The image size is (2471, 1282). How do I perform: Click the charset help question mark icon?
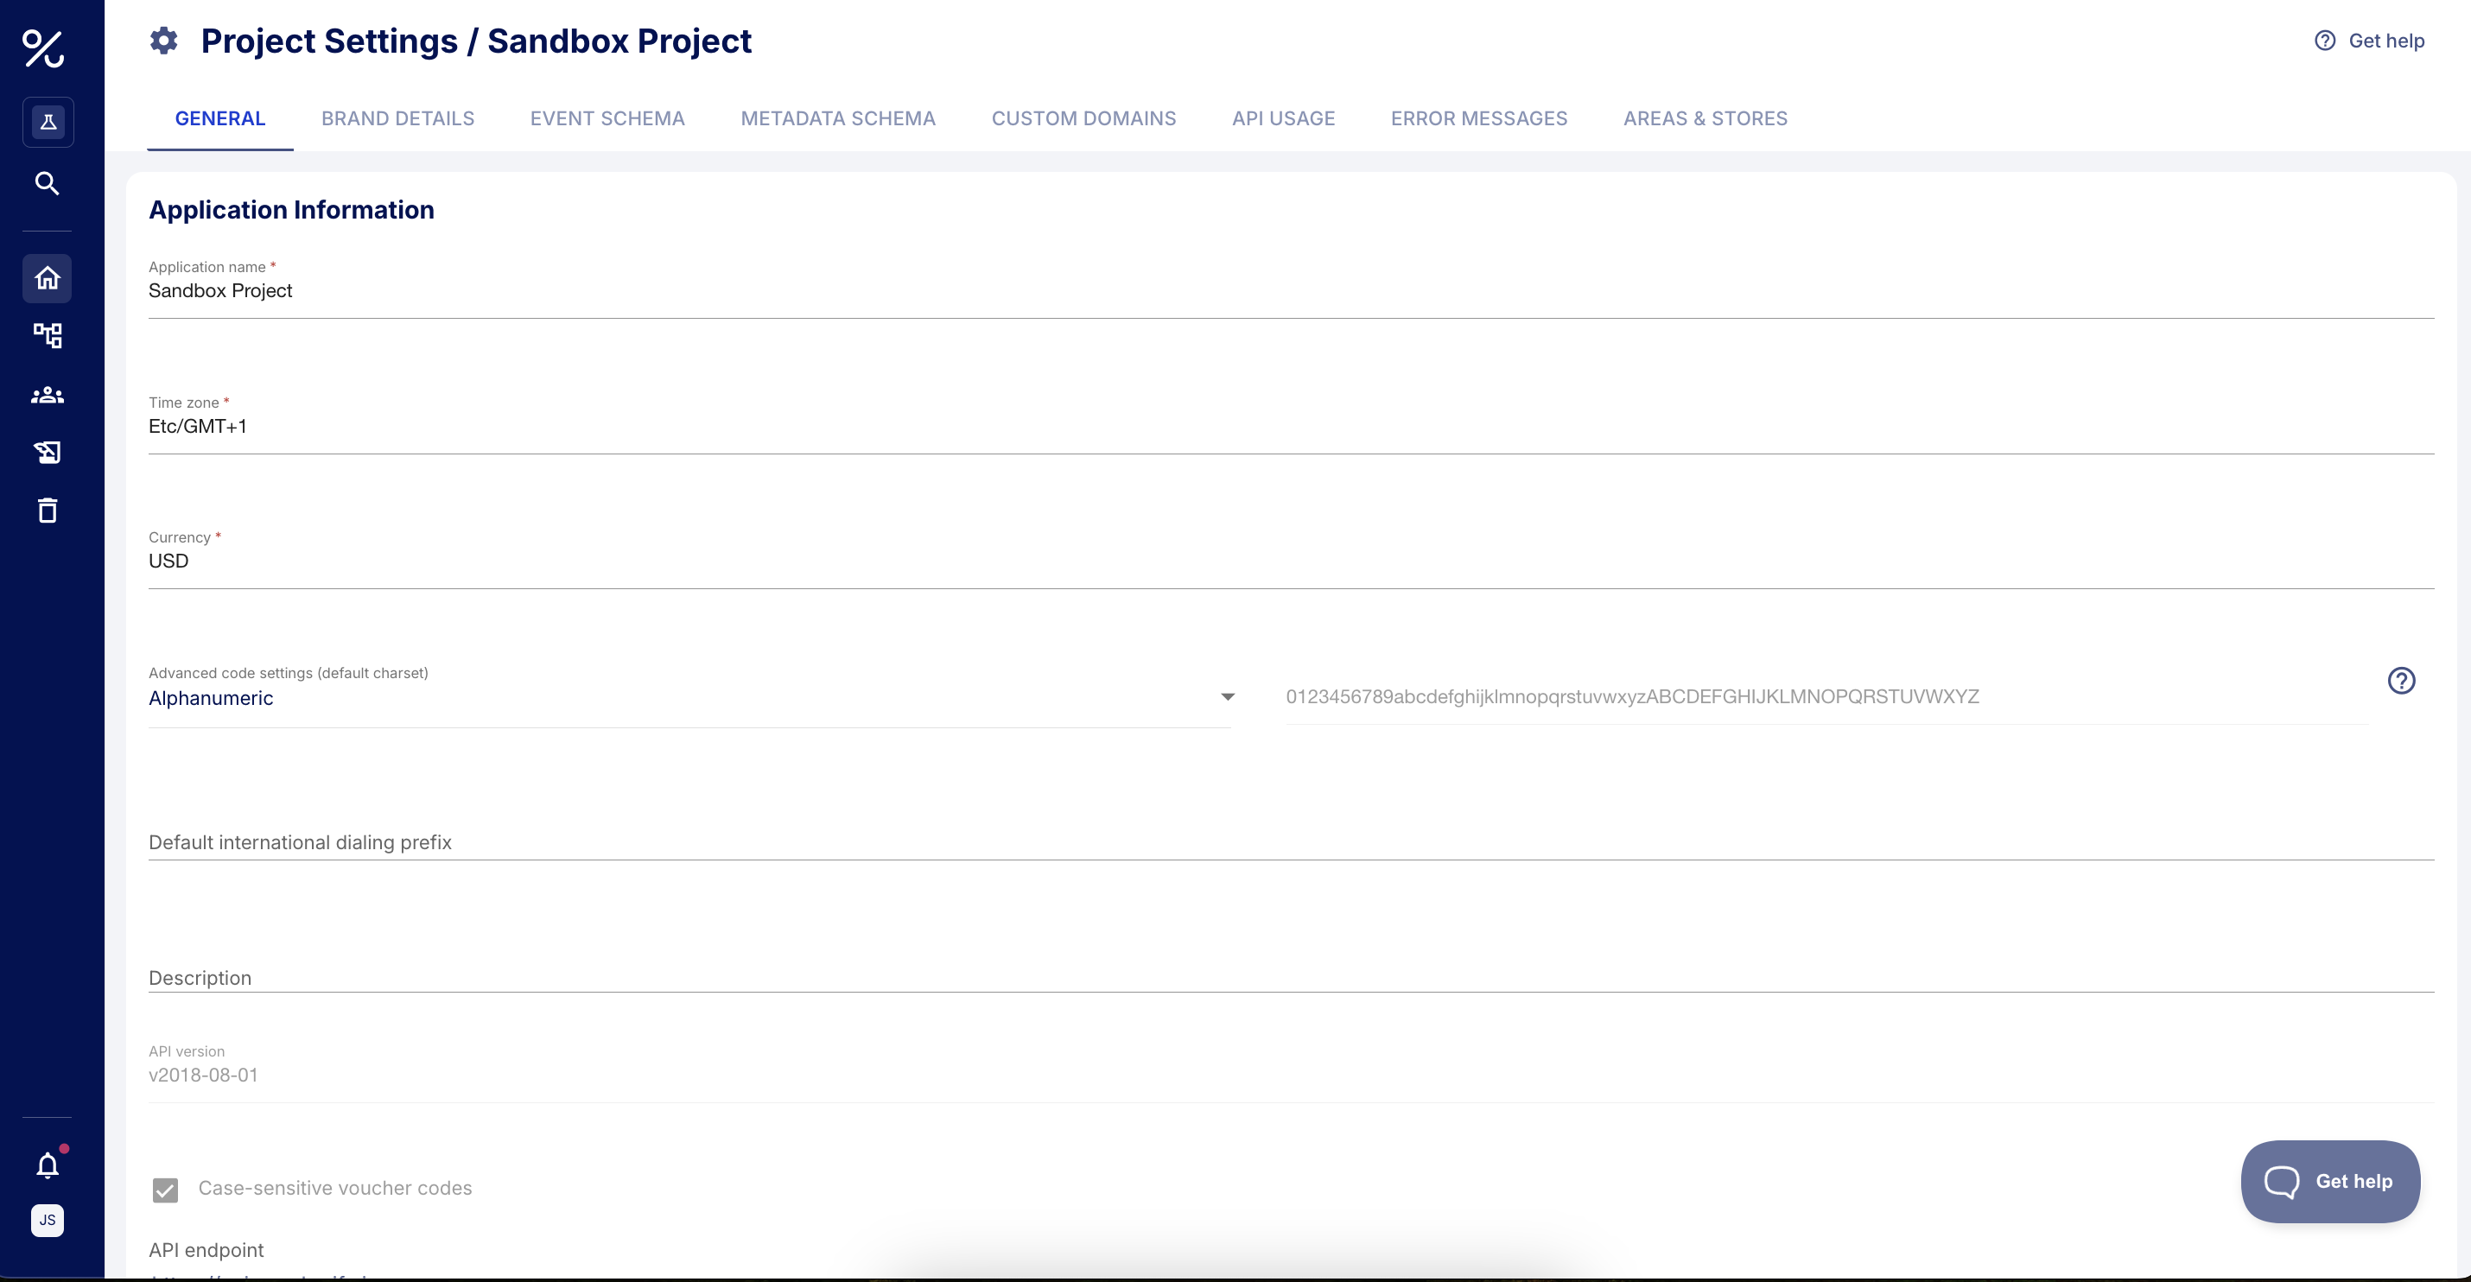[2402, 681]
